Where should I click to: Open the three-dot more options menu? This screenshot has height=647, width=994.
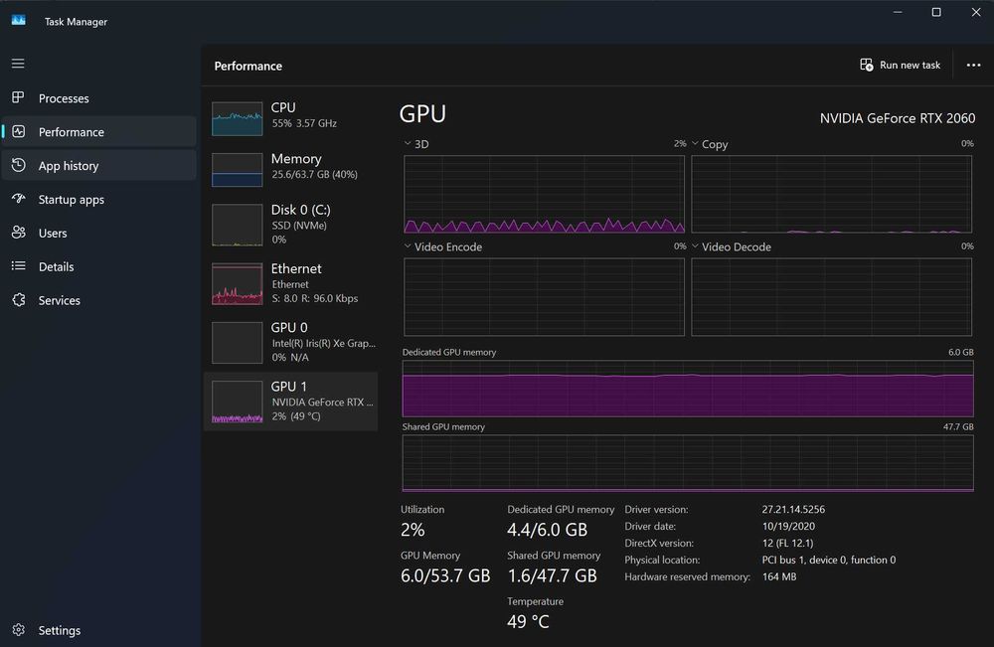click(973, 65)
